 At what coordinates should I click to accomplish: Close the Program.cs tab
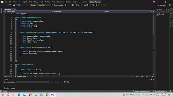(x=15, y=9)
